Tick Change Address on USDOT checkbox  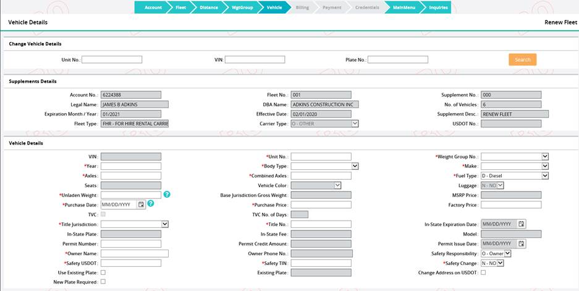483,272
